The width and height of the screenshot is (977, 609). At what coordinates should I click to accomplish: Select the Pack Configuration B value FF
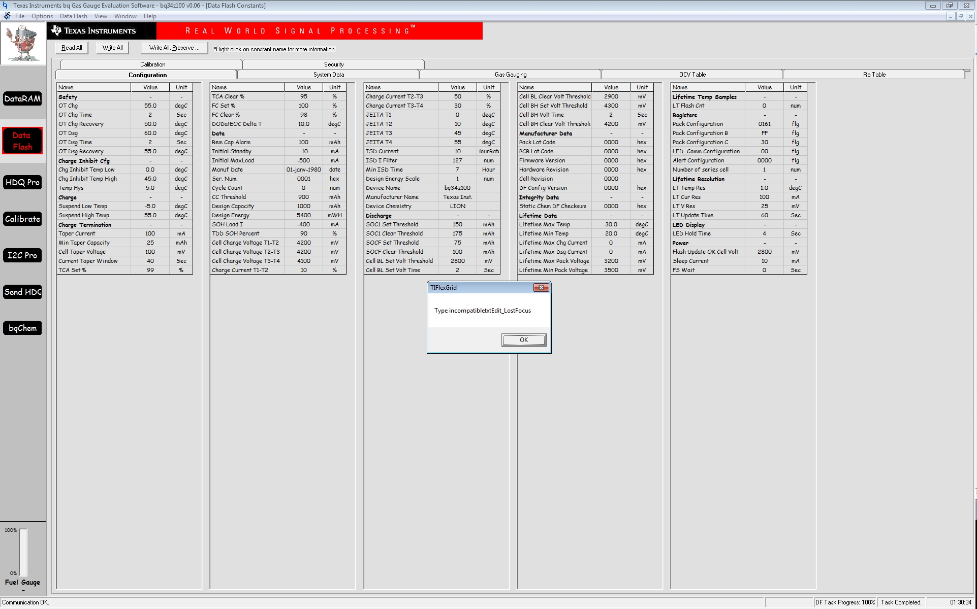point(764,133)
